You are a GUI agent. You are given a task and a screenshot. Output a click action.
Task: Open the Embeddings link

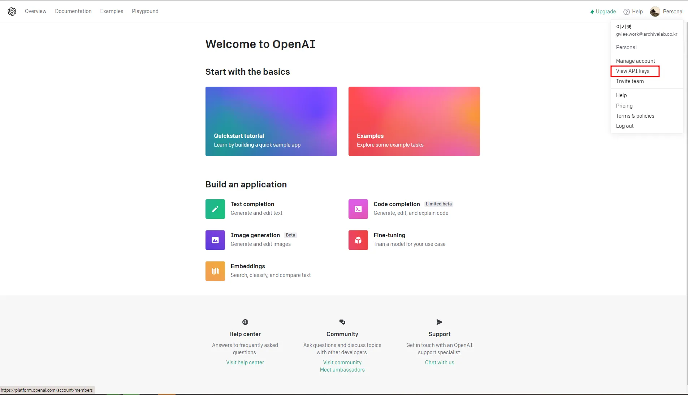tap(248, 266)
